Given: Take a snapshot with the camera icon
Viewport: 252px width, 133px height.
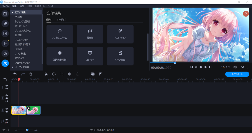Looking at the screenshot, I should (x=242, y=67).
